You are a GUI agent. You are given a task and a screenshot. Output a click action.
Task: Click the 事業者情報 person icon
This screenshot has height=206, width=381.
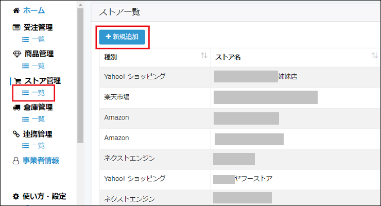(15, 161)
